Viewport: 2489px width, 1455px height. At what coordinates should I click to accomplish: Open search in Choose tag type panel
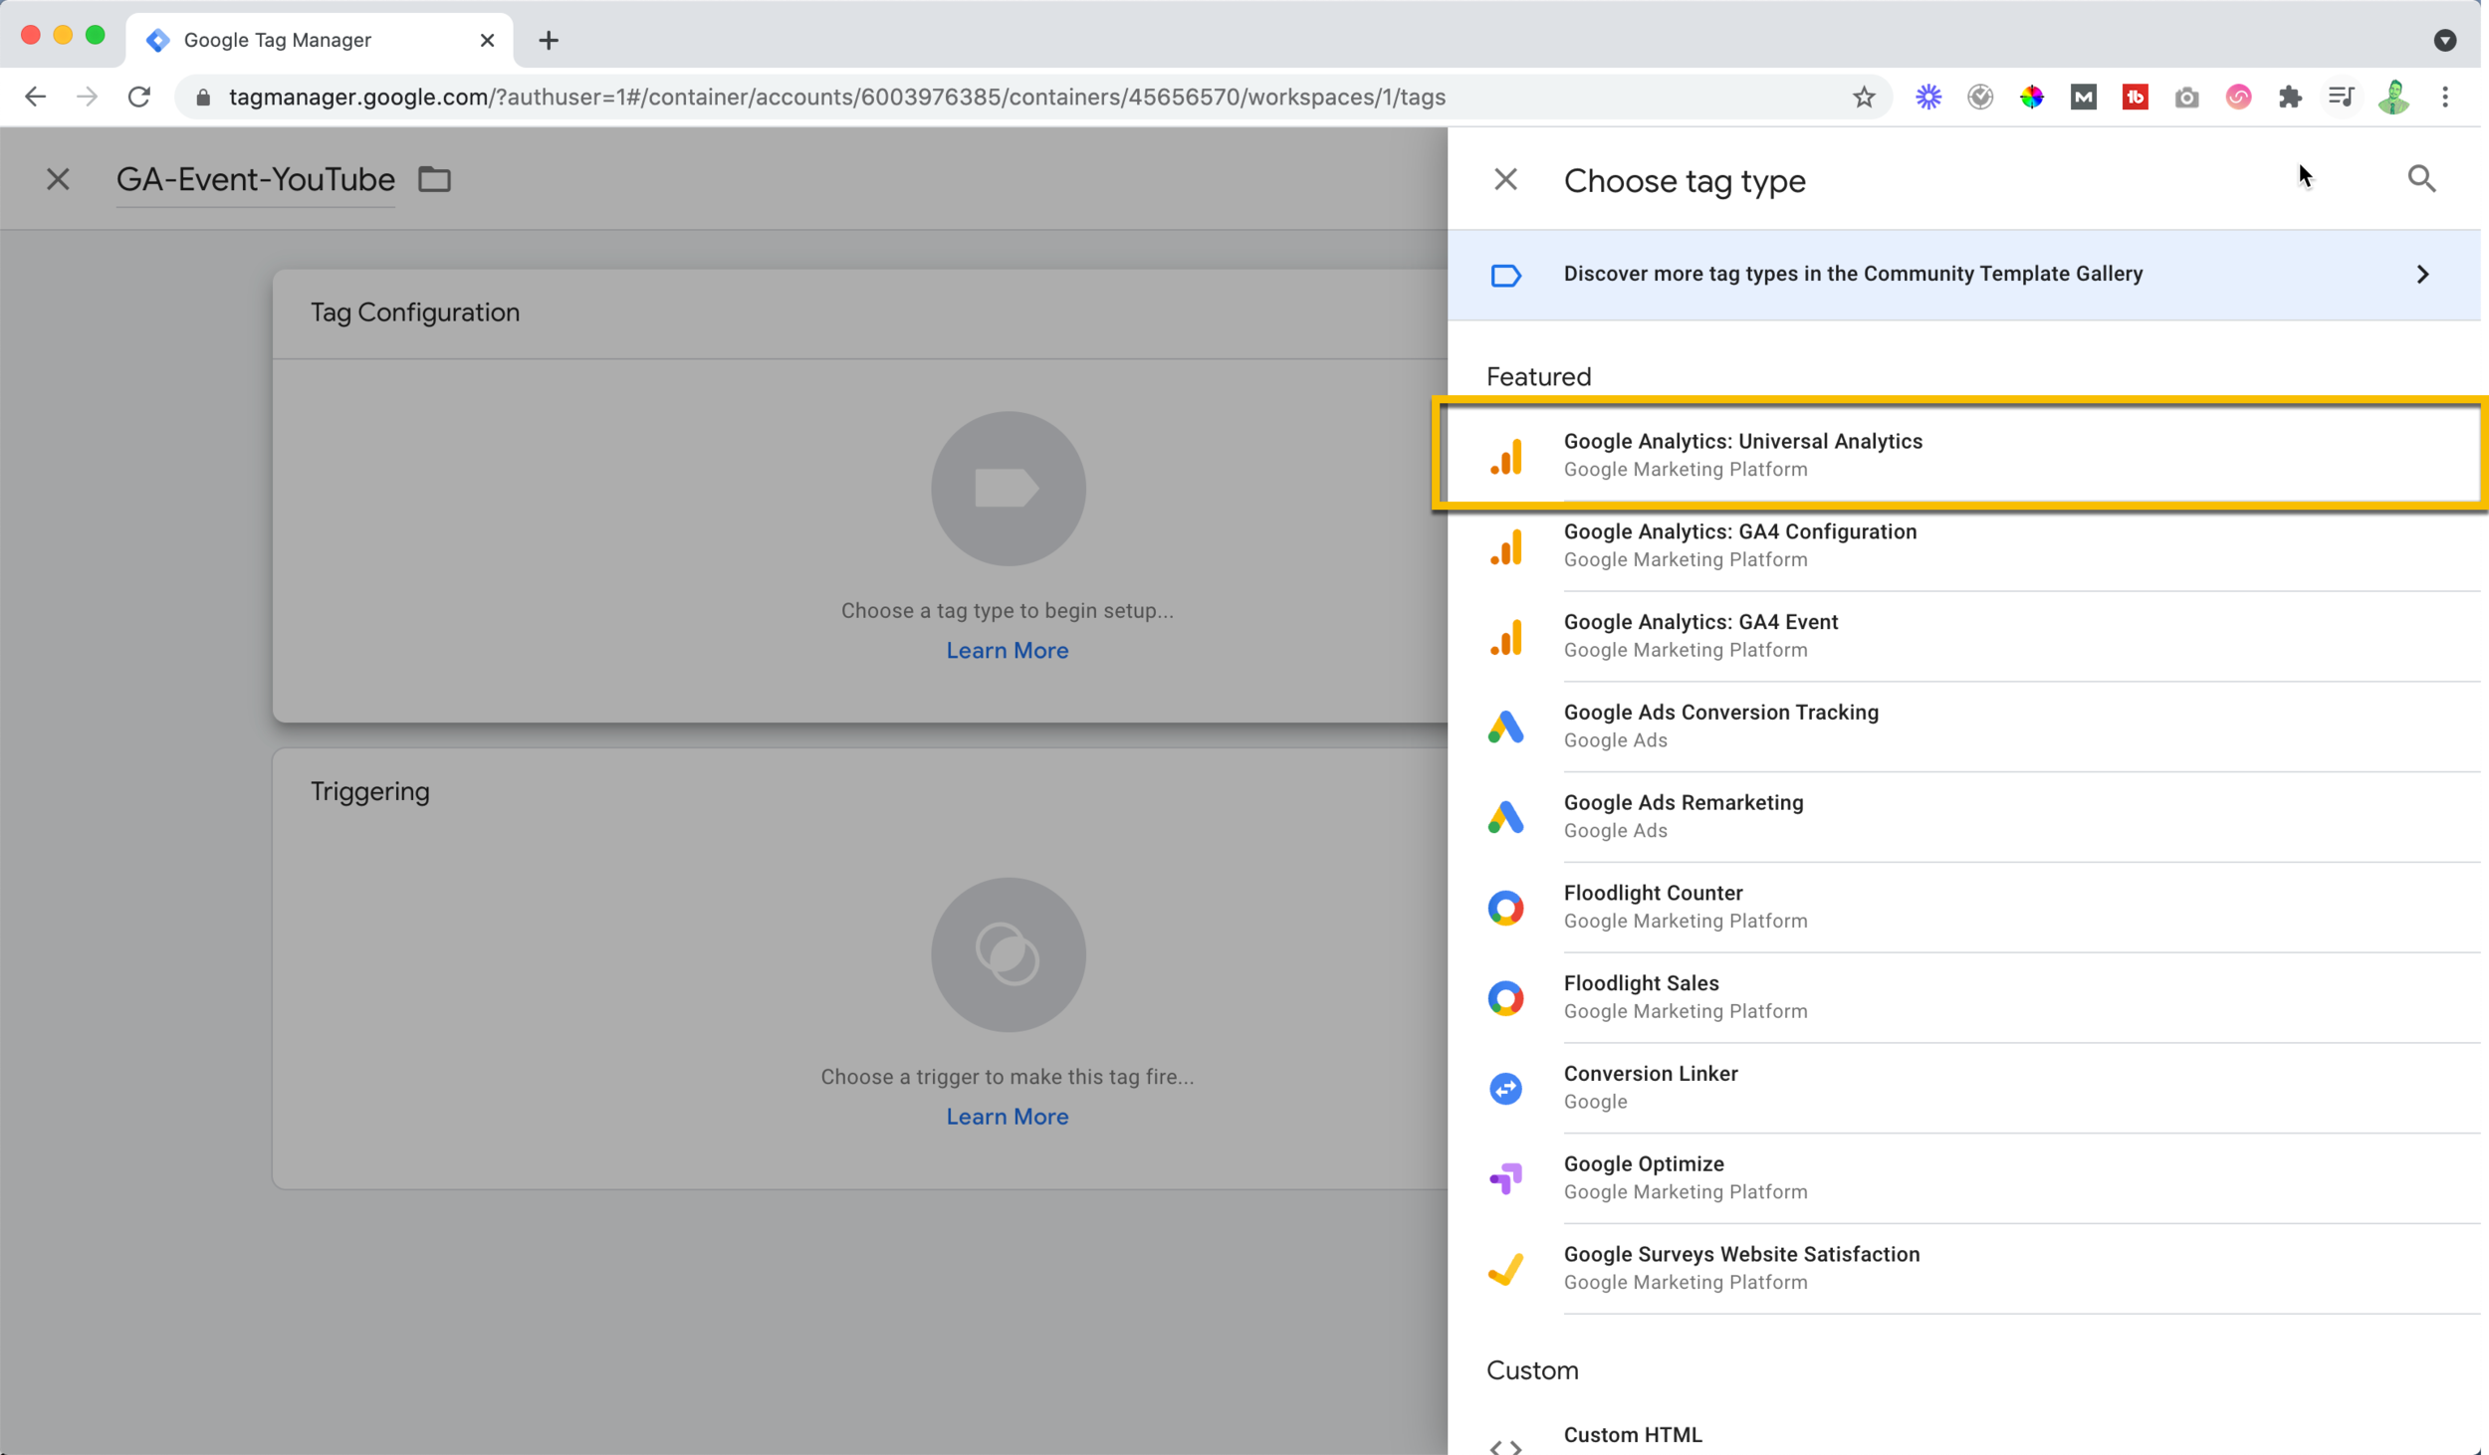click(x=2421, y=179)
